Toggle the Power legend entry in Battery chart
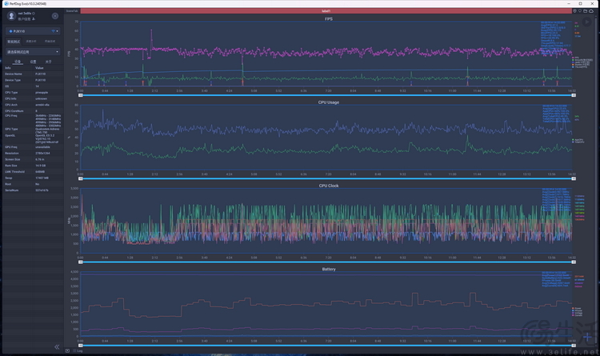 tap(577, 308)
